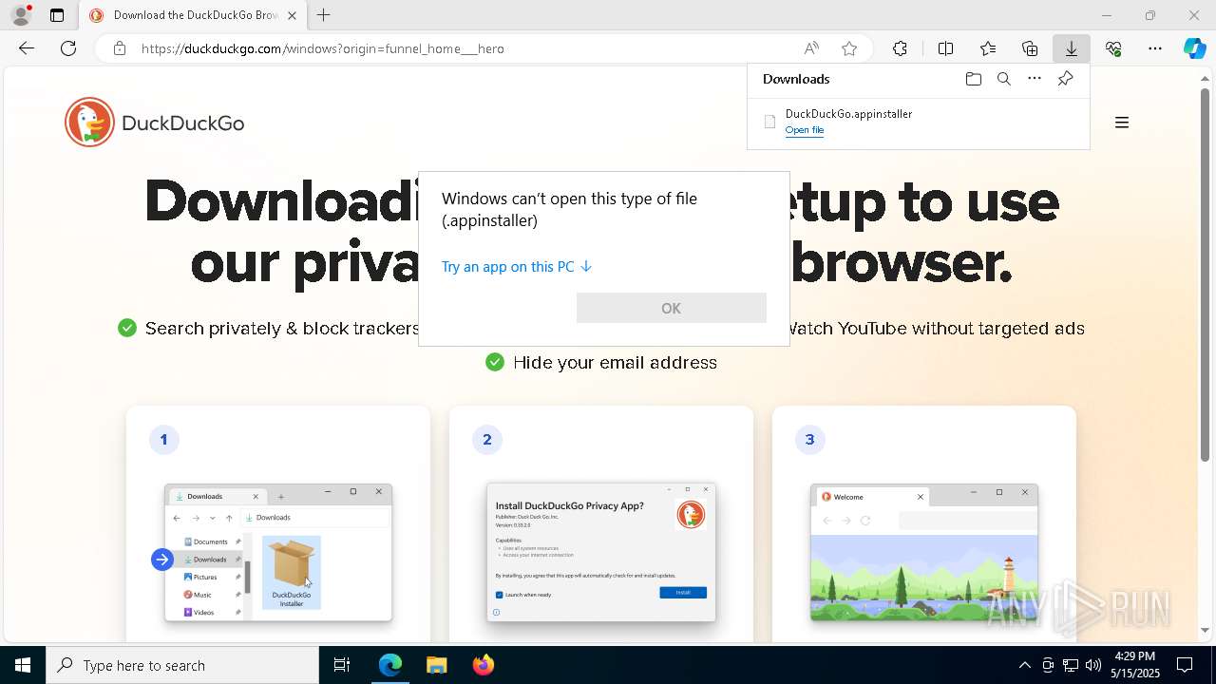Select DuckDuckGo.appinstaller download entry
Viewport: 1216px width, 684px height.
918,122
